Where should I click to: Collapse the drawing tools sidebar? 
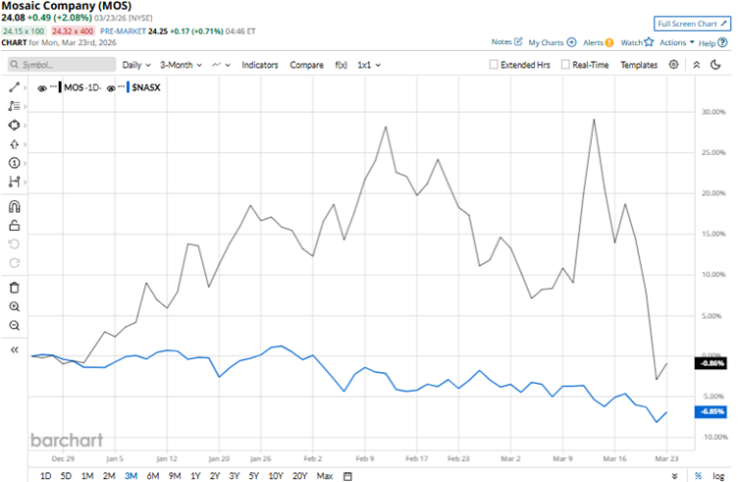click(14, 349)
